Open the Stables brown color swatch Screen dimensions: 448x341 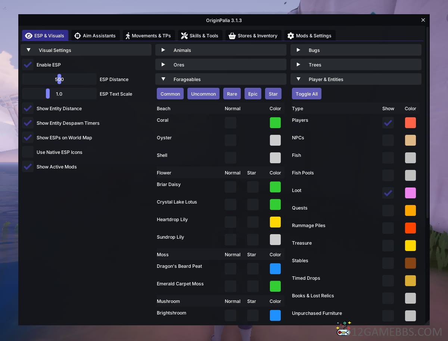pos(410,263)
